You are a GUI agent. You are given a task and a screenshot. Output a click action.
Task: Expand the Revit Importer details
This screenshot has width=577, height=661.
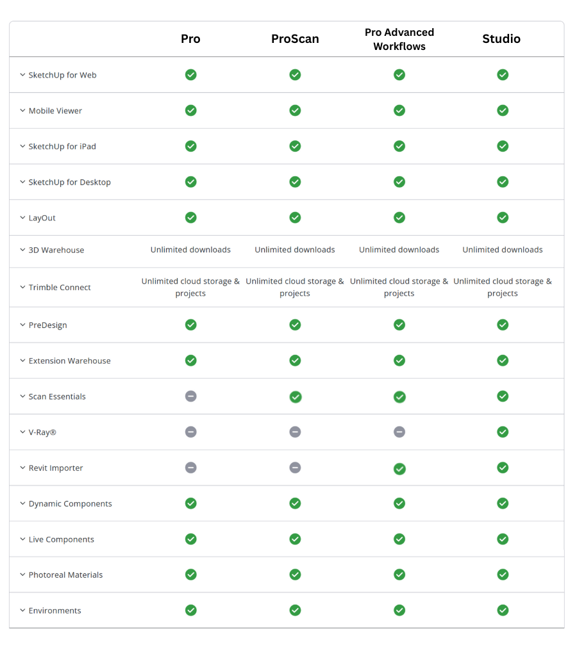click(22, 468)
